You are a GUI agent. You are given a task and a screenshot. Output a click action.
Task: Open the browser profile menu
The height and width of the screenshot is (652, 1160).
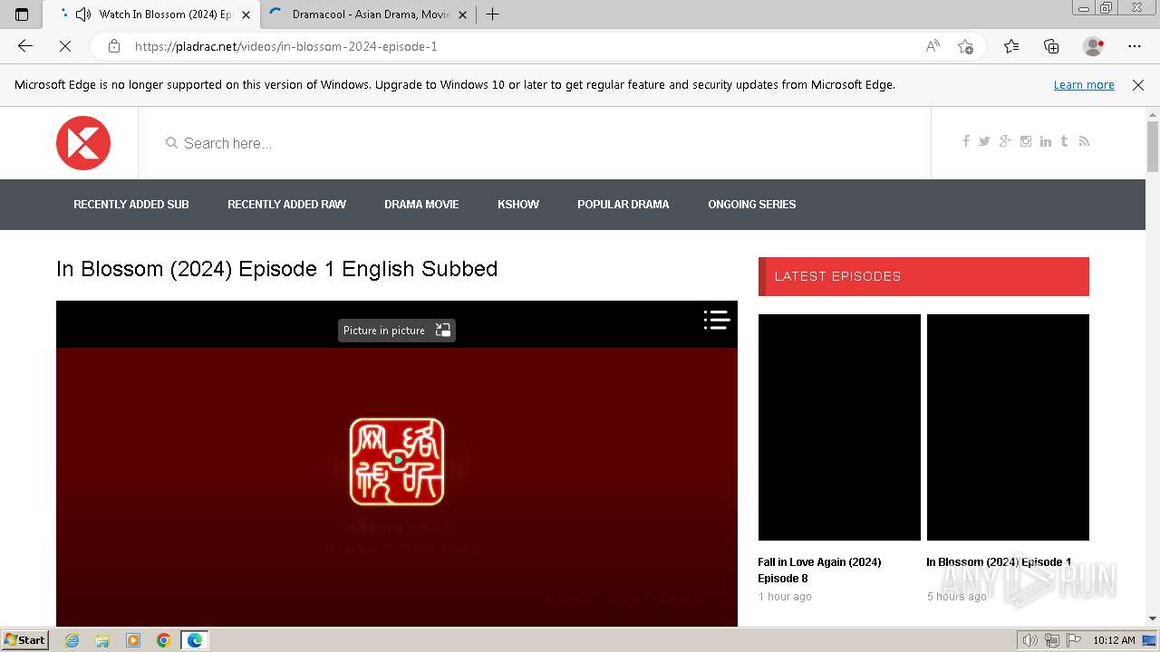1093,46
